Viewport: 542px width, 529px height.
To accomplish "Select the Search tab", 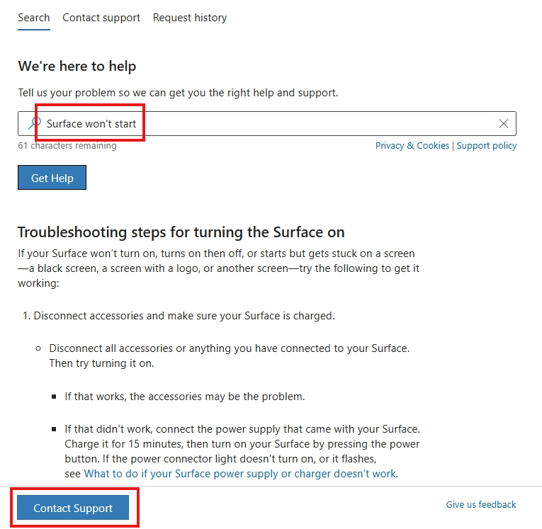I will [x=34, y=18].
